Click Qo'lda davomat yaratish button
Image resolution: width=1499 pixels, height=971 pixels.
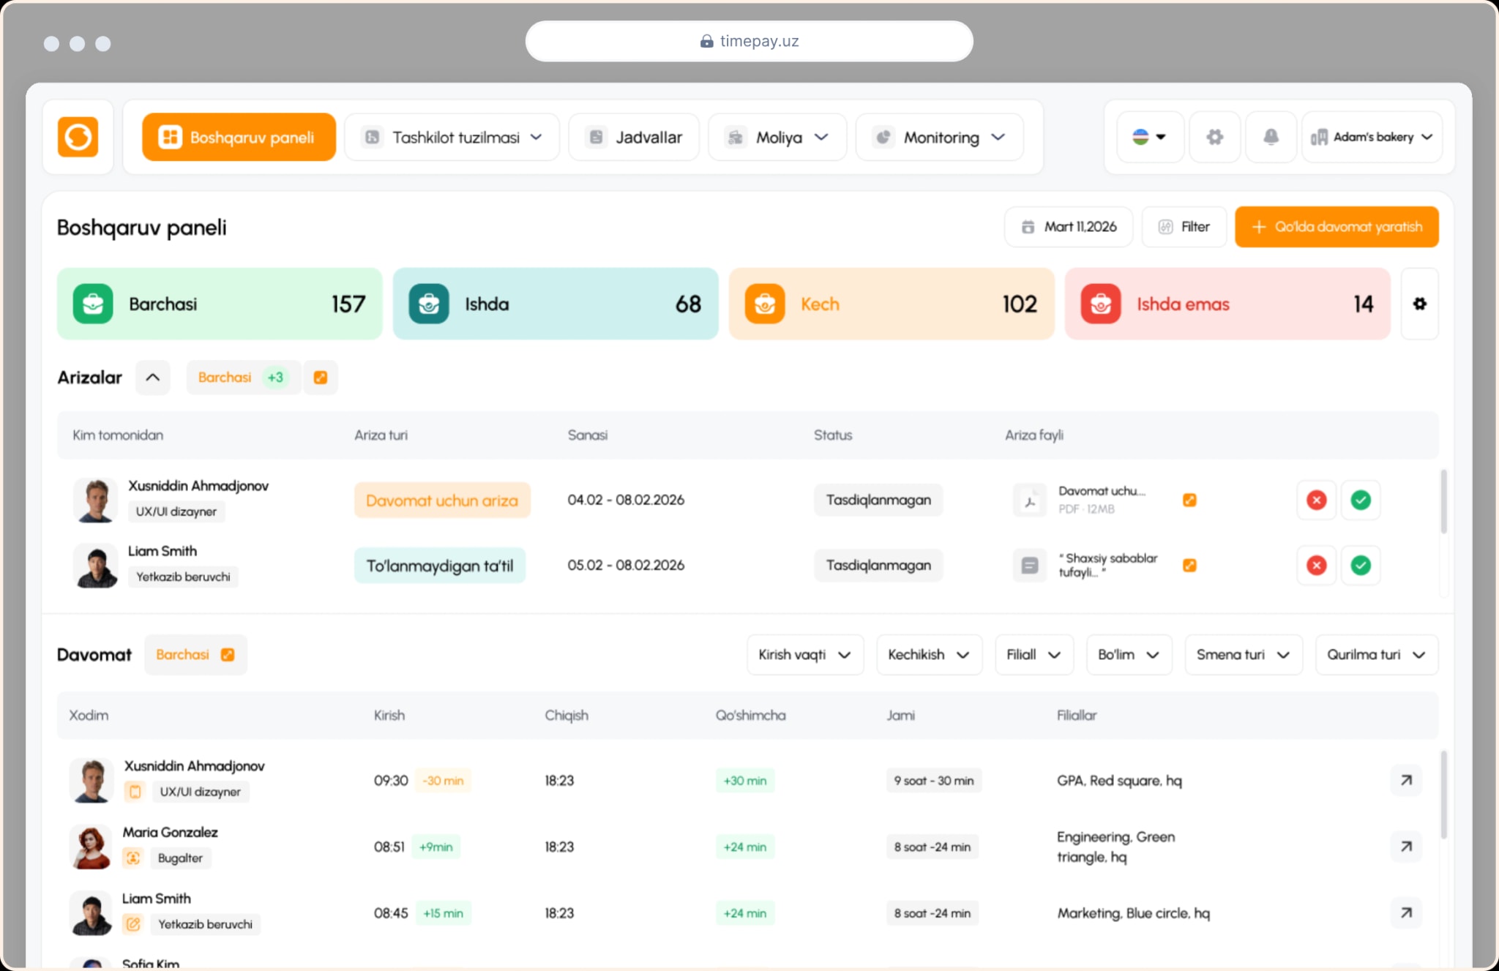(1337, 227)
